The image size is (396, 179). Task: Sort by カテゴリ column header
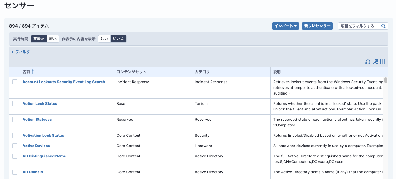pyautogui.click(x=202, y=72)
